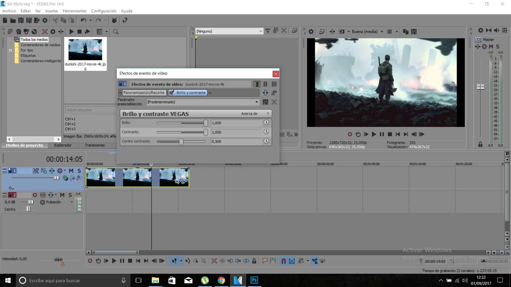Switch to Transiciones tab
The image size is (511, 287).
(94, 145)
